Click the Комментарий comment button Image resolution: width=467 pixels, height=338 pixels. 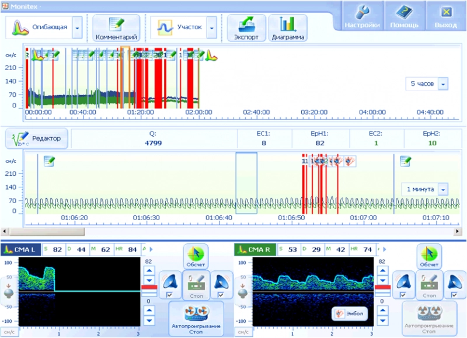pyautogui.click(x=116, y=28)
